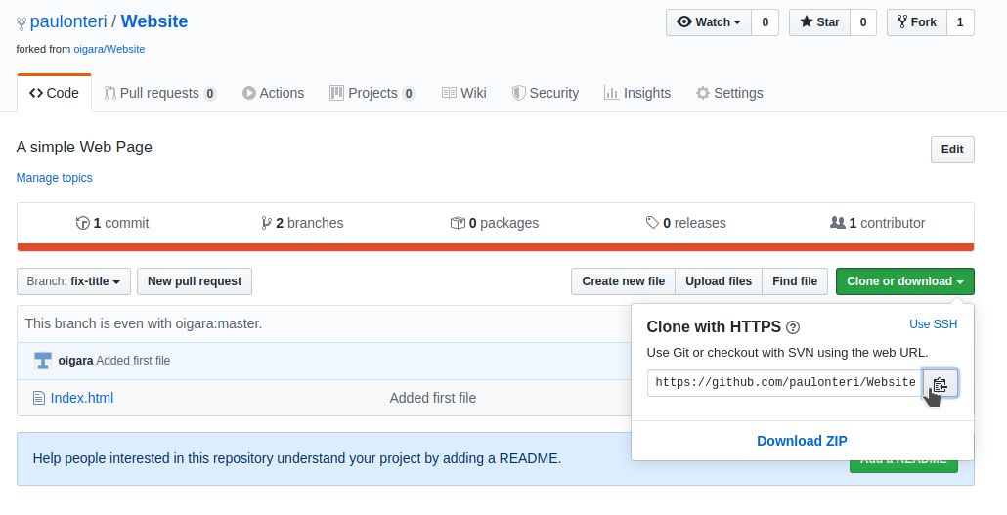This screenshot has width=1007, height=515.
Task: Copy clone URL to clipboard icon
Action: [941, 383]
